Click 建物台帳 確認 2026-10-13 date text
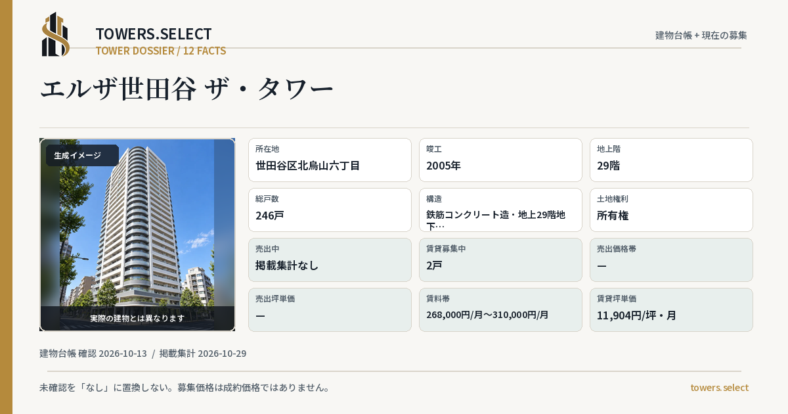This screenshot has width=788, height=414. (93, 354)
